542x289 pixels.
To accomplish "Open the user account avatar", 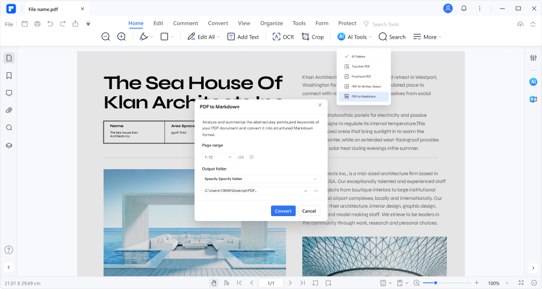I will (x=448, y=8).
